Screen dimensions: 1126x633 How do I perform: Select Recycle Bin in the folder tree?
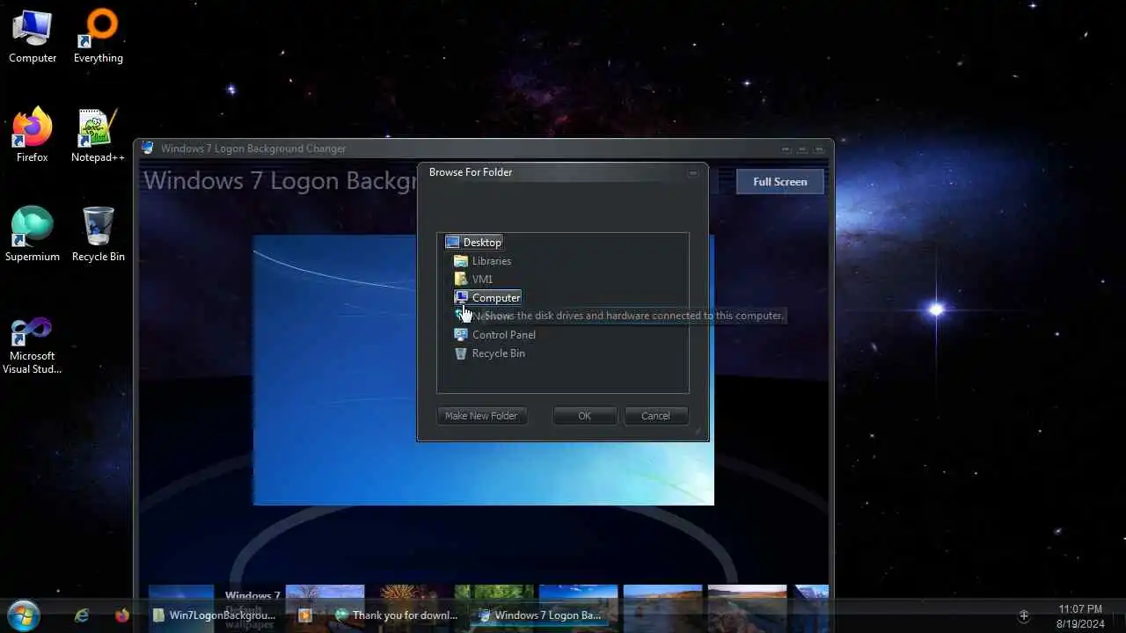(489, 353)
